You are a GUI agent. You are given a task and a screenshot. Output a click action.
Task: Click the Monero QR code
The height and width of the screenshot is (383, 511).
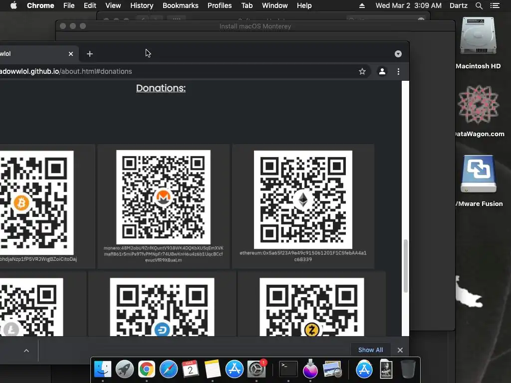[163, 197]
